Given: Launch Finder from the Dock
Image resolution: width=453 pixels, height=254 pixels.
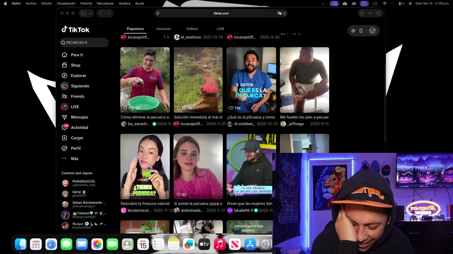Looking at the screenshot, I should [21, 244].
